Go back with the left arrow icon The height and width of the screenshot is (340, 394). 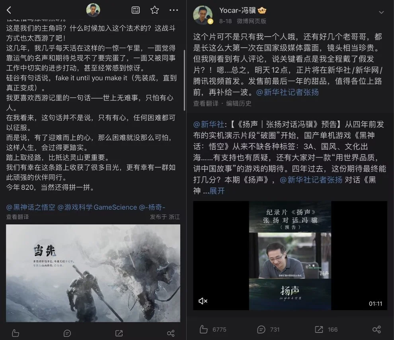9,10
